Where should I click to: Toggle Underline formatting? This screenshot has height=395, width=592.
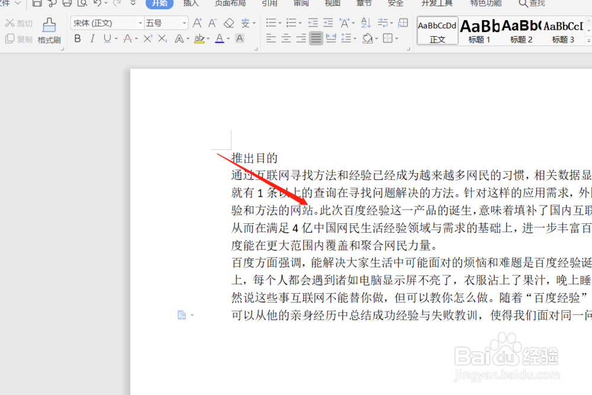[x=107, y=38]
